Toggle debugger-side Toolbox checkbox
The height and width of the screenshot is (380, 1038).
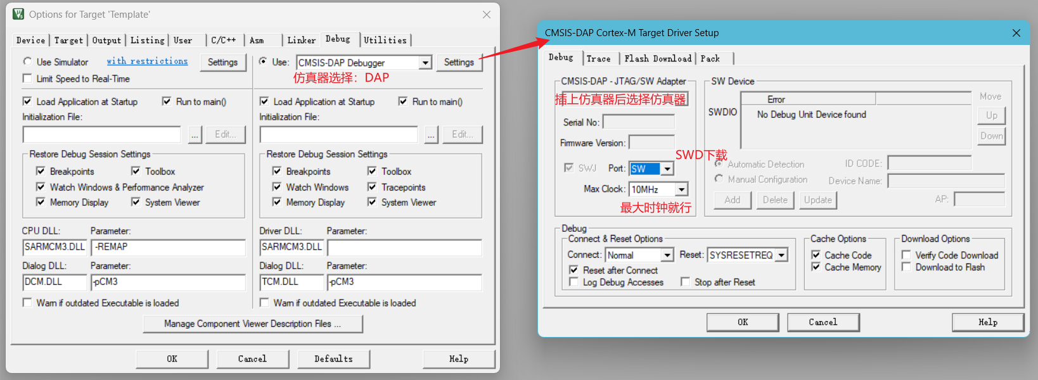click(x=372, y=171)
